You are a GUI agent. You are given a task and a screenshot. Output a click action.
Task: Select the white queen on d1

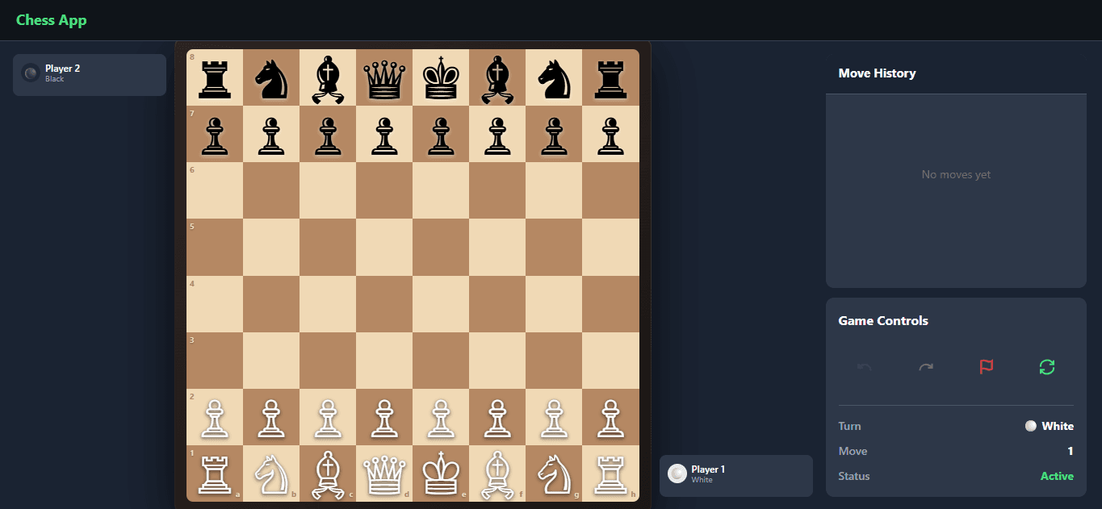383,474
